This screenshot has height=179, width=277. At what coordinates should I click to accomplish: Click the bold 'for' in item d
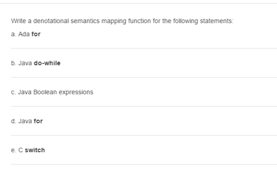(38, 121)
